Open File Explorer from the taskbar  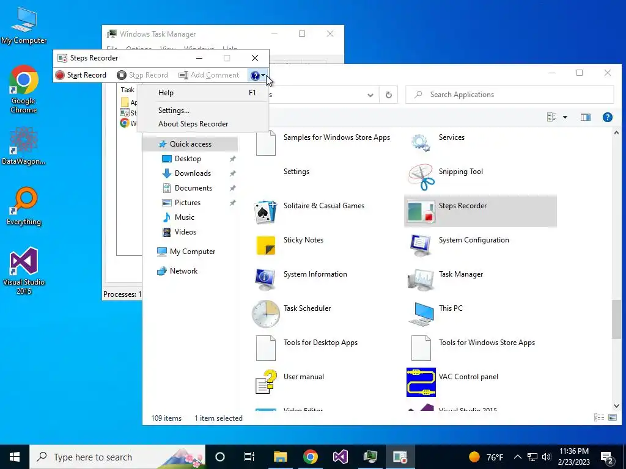pos(280,457)
